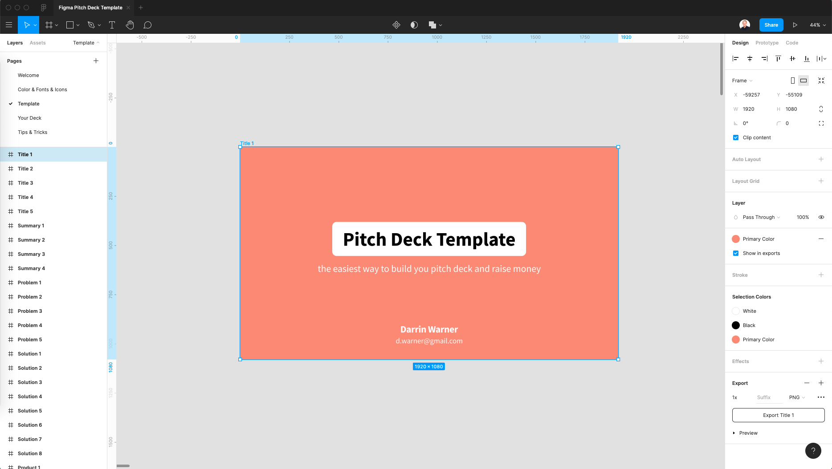Switch to the Layers tab
The height and width of the screenshot is (469, 832).
point(15,43)
